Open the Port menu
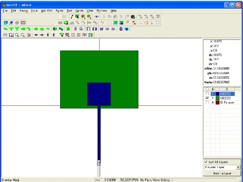The image size is (243, 182). pos(69,11)
